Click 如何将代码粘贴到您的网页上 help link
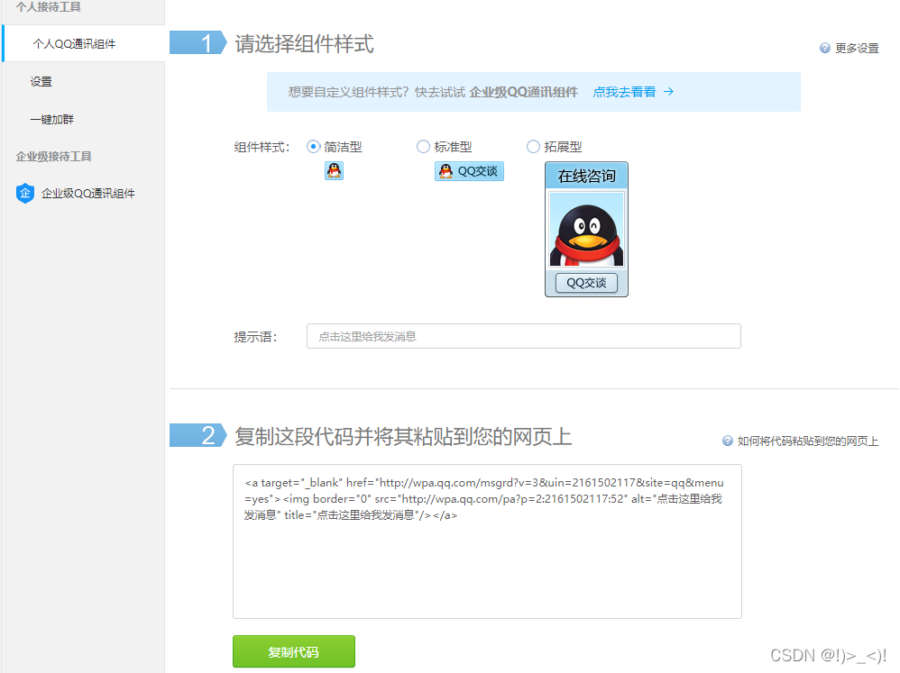 (808, 441)
